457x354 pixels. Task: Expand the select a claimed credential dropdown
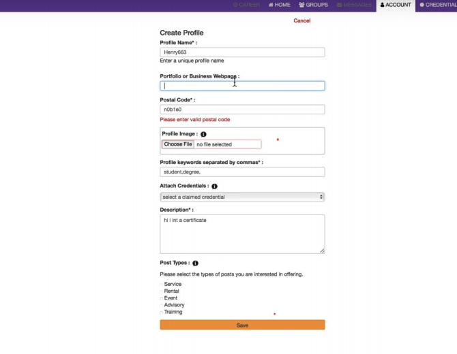(x=242, y=197)
